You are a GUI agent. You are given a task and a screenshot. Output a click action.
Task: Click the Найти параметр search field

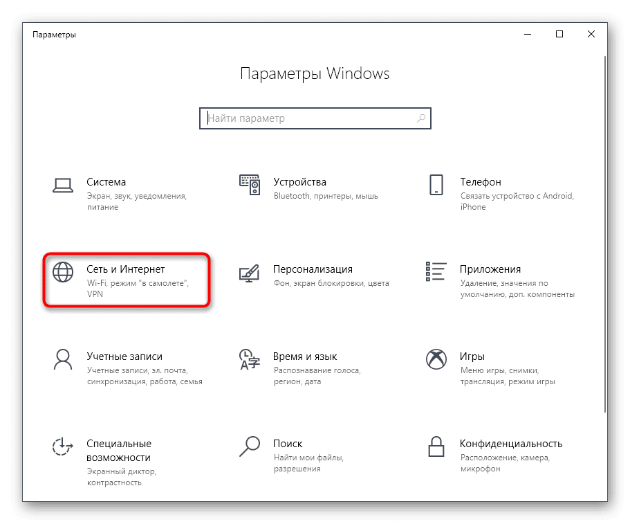[x=315, y=118]
